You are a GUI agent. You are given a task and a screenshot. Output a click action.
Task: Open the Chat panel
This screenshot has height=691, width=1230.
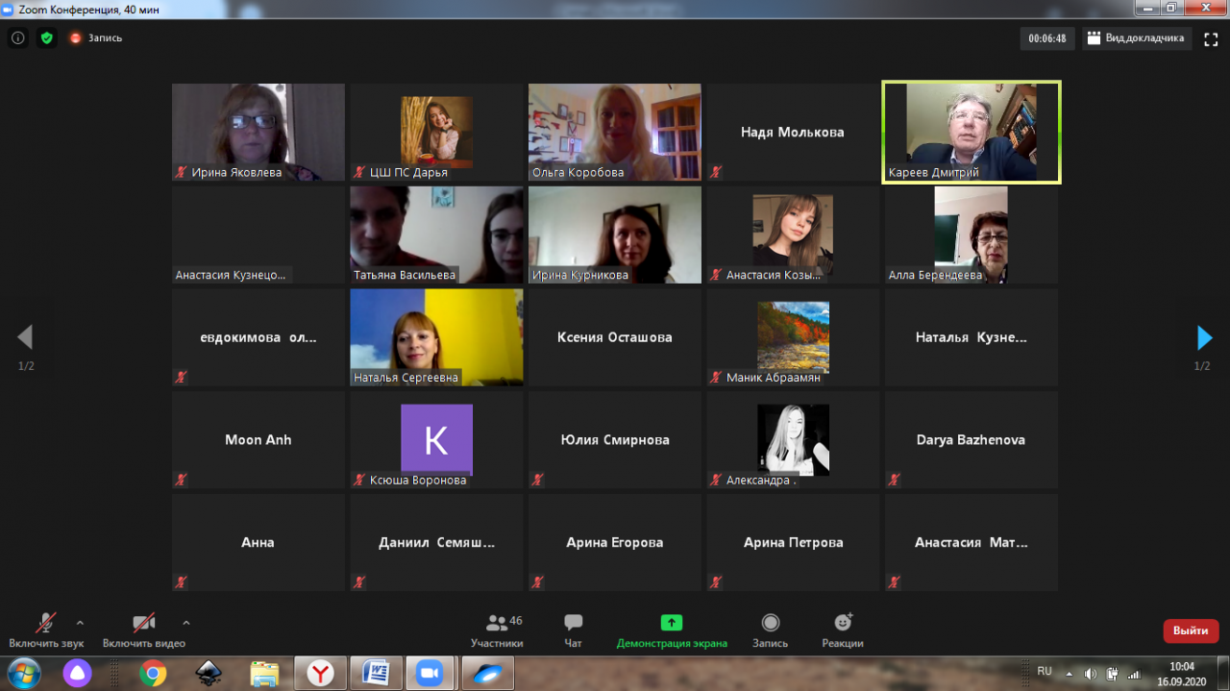click(x=574, y=623)
